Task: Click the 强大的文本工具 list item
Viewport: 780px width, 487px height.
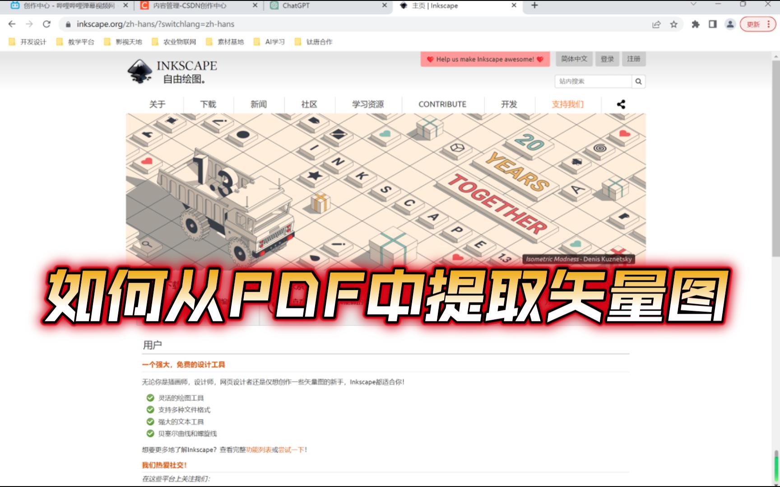Action: coord(181,422)
